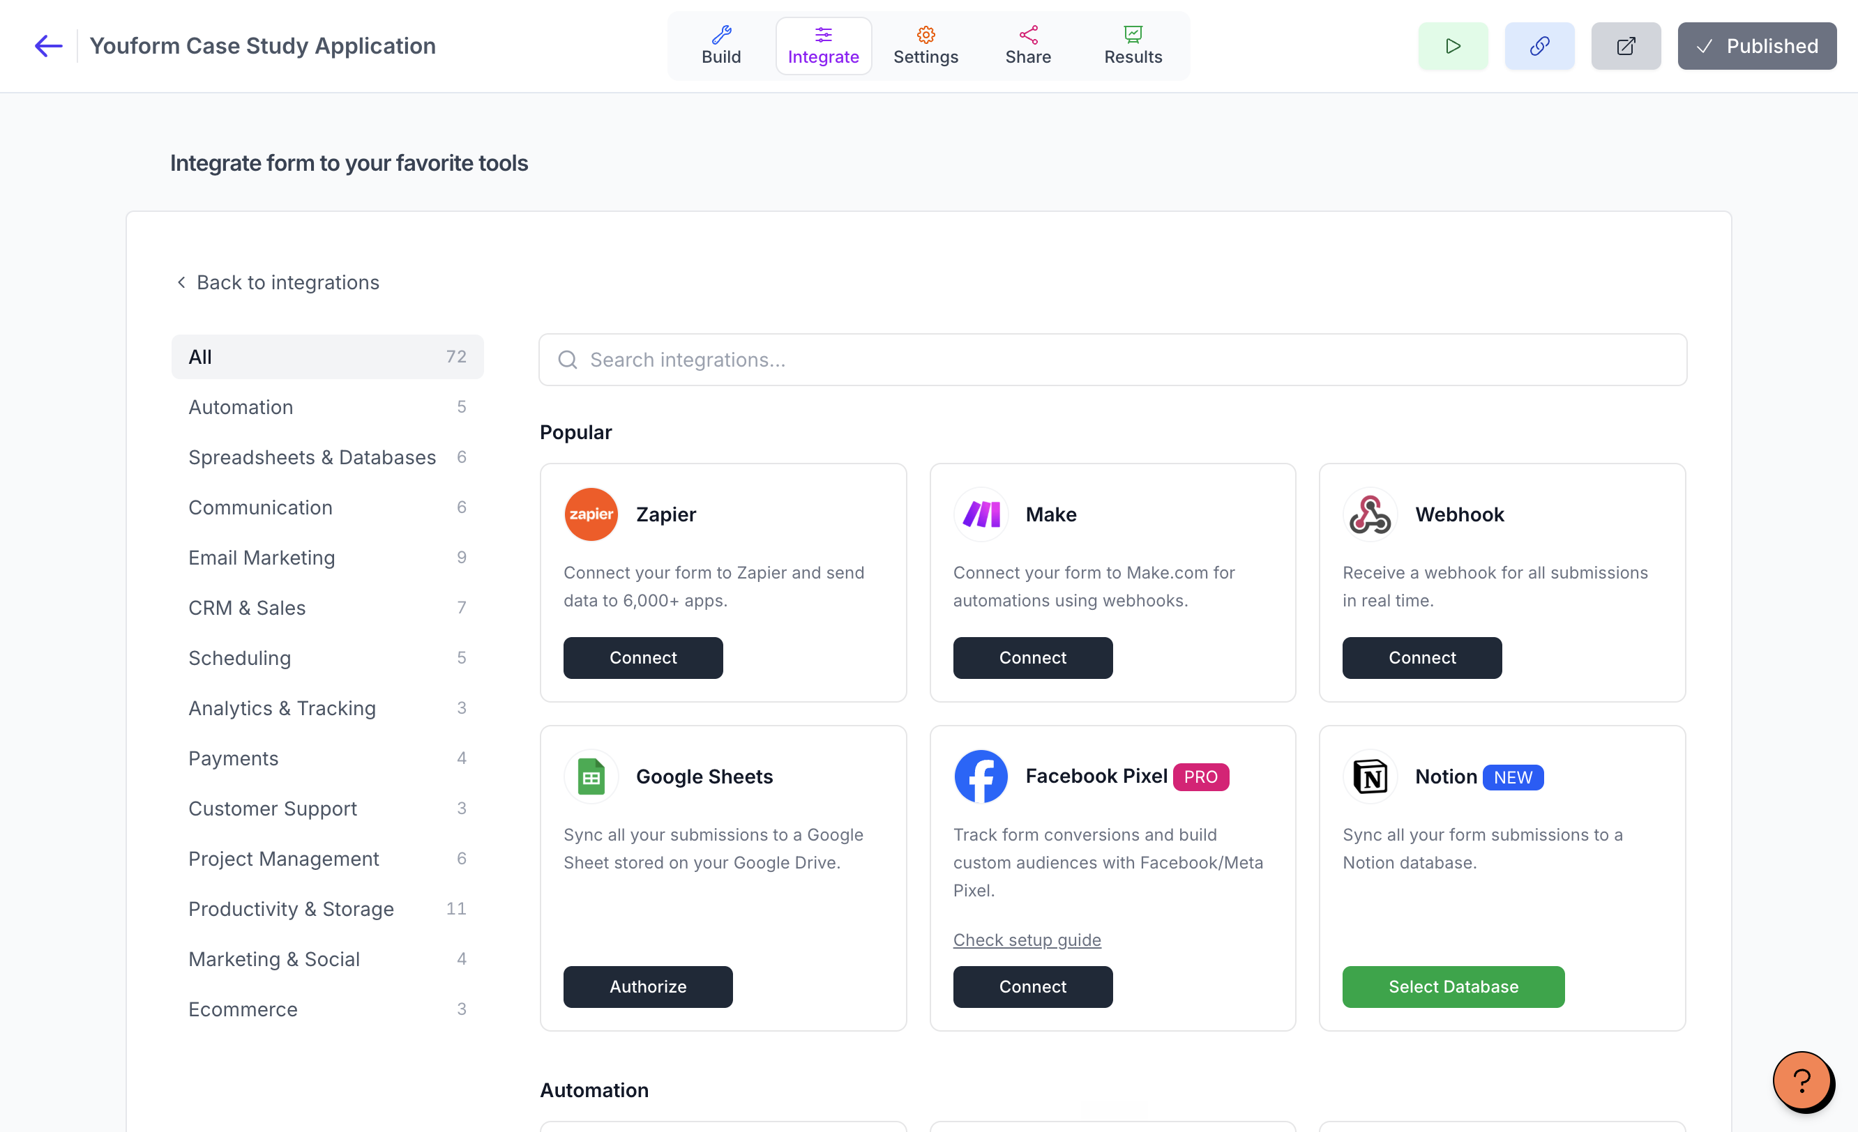Filter by CRM & Sales category
Viewport: 1858px width, 1132px height.
click(x=327, y=607)
